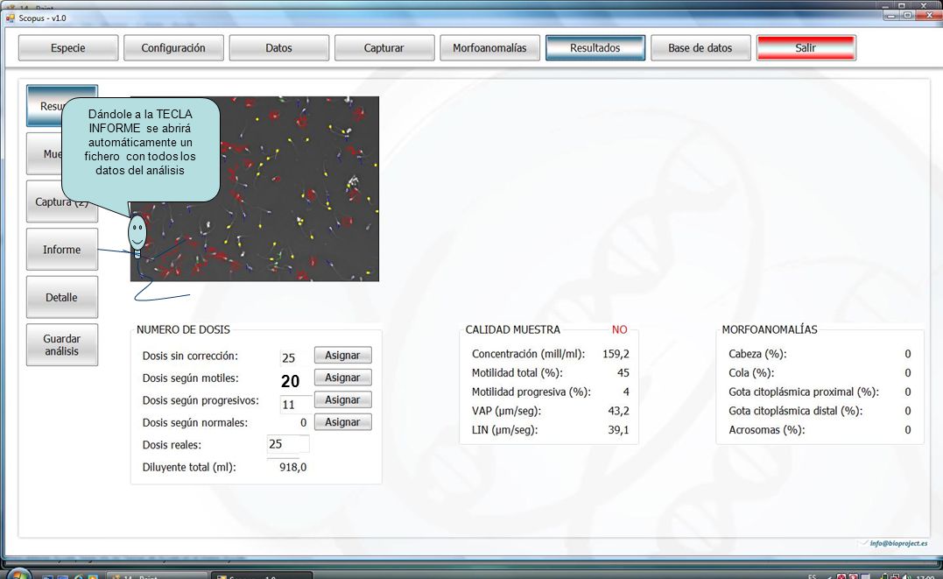The height and width of the screenshot is (579, 943).
Task: Open the Morfoanomalías section
Action: tap(489, 48)
